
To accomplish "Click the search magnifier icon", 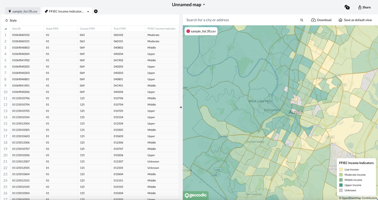I will tap(302, 20).
